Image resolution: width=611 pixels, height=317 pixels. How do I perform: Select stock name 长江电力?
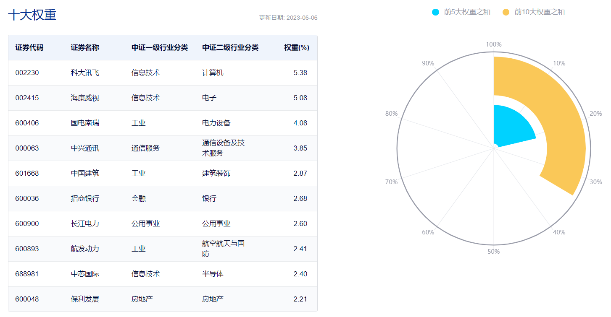tap(85, 224)
